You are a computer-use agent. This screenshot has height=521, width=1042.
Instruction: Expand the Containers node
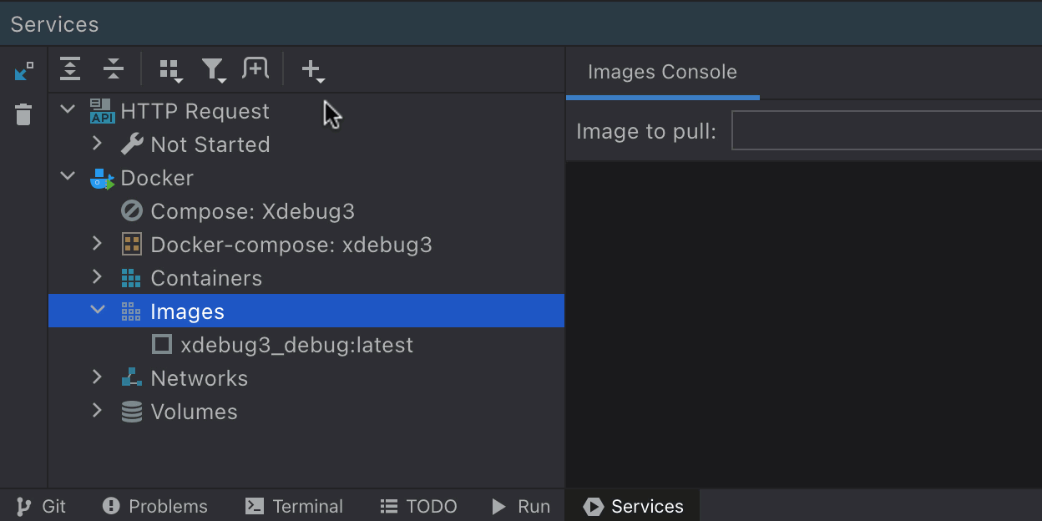(98, 277)
